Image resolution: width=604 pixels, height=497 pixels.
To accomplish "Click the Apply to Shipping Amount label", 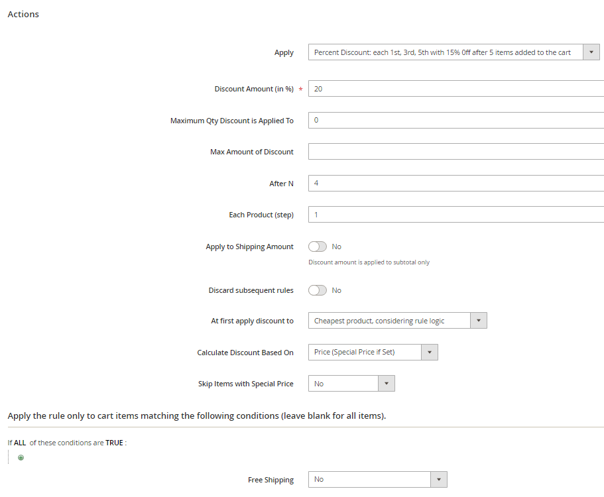I will tap(249, 247).
